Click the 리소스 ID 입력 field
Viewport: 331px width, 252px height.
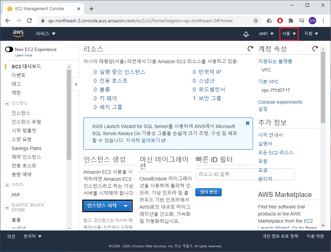245,174
